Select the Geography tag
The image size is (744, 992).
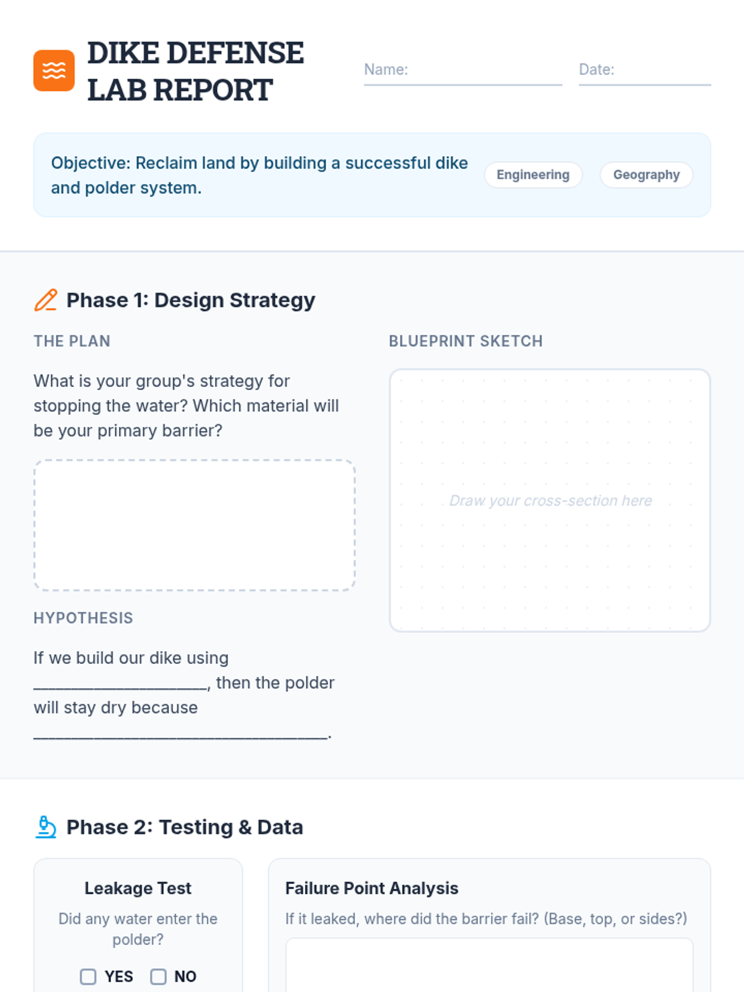tap(646, 175)
